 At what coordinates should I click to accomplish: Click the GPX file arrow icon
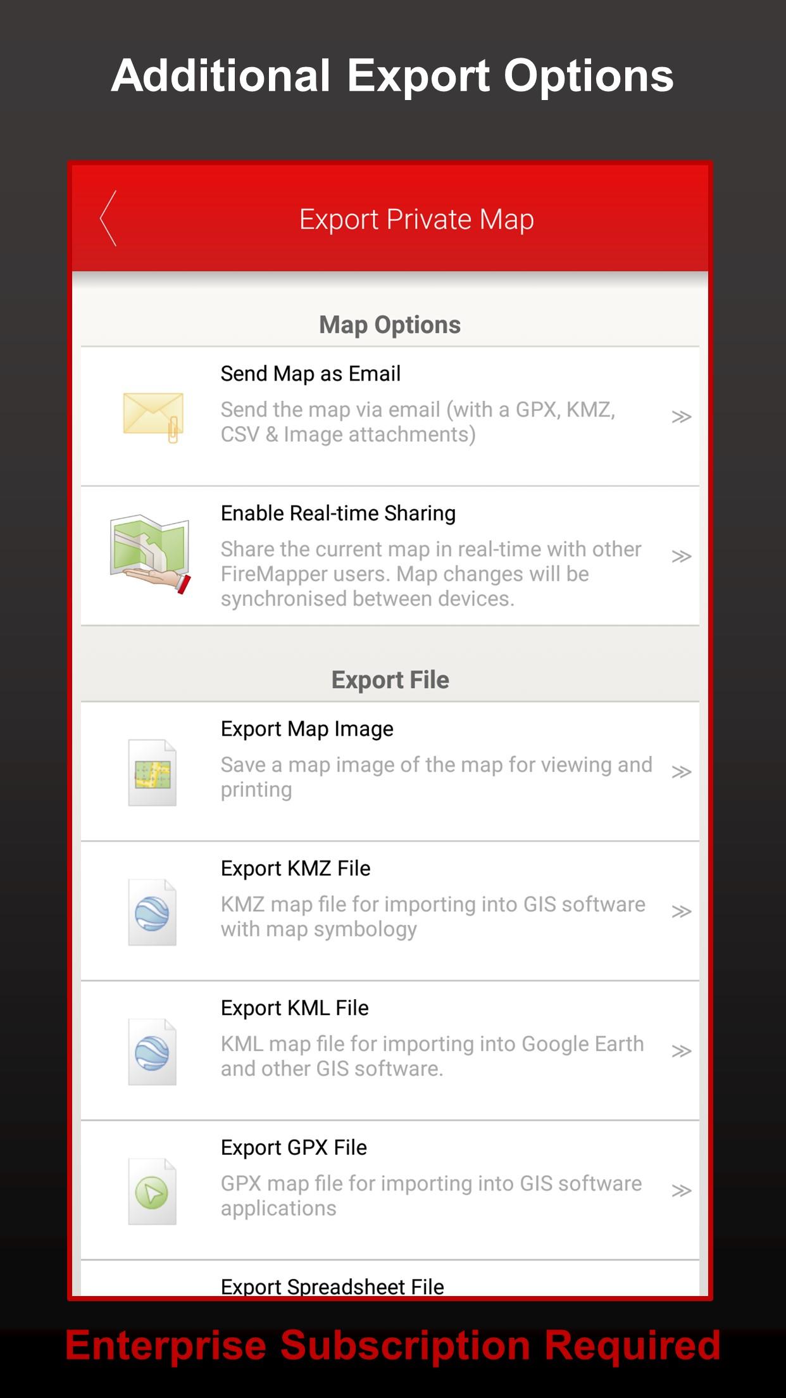click(x=152, y=1191)
